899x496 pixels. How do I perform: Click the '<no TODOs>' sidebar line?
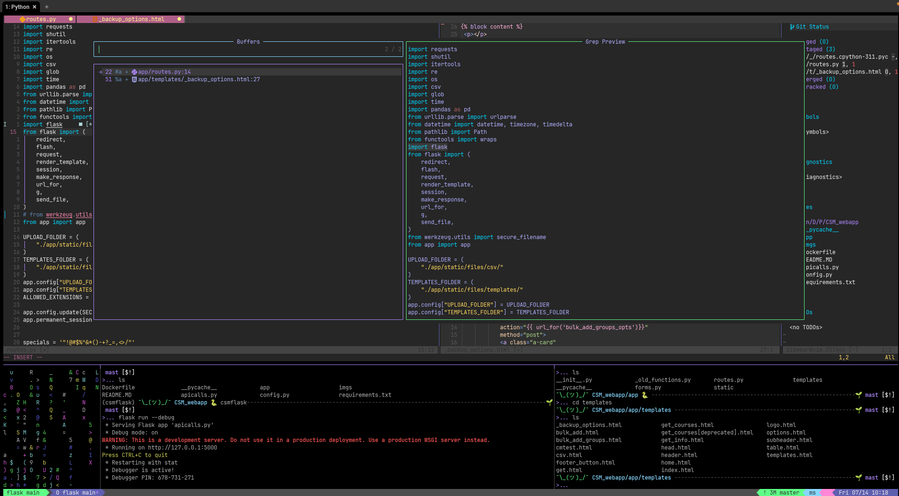(806, 327)
